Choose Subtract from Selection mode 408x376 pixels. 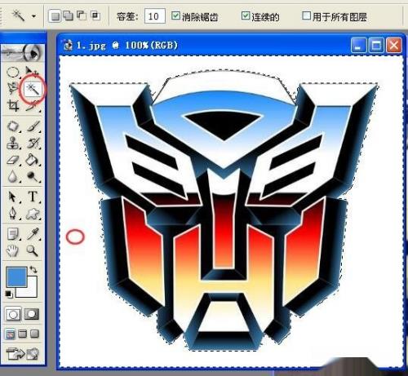(x=82, y=15)
